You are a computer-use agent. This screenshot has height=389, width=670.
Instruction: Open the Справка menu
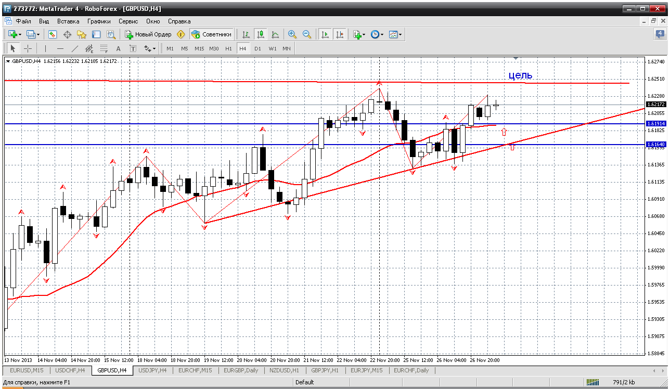[179, 21]
